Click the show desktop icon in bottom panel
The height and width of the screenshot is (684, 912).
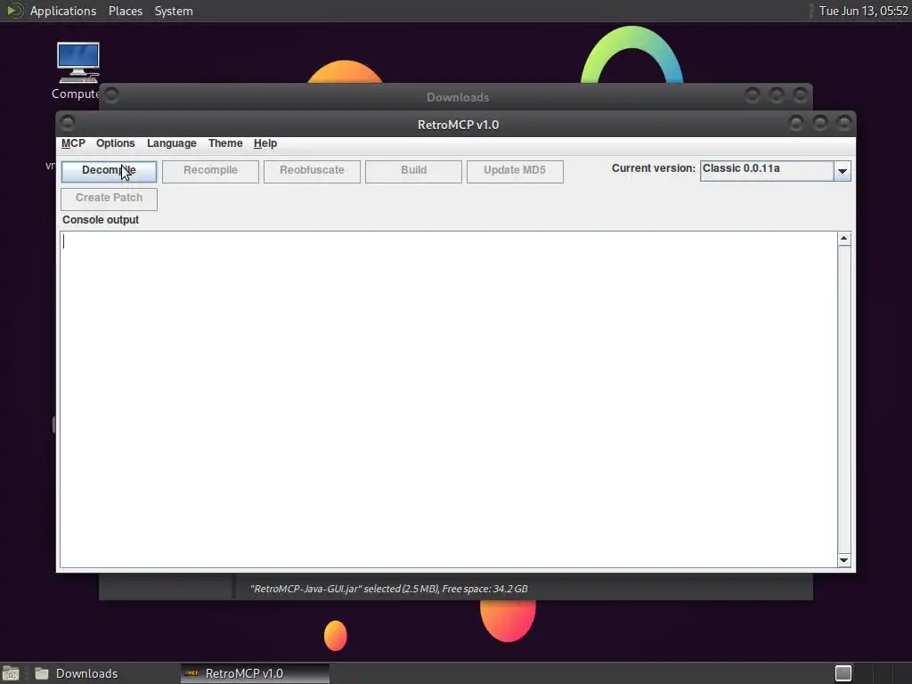coord(11,673)
